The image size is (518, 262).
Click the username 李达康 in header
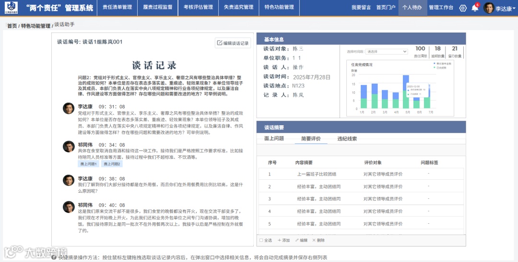click(504, 9)
